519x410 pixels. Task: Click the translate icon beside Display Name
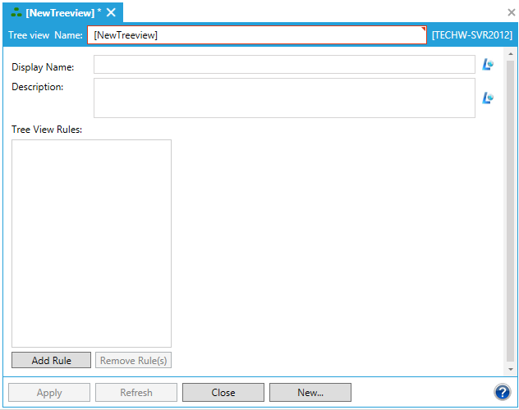(x=488, y=66)
